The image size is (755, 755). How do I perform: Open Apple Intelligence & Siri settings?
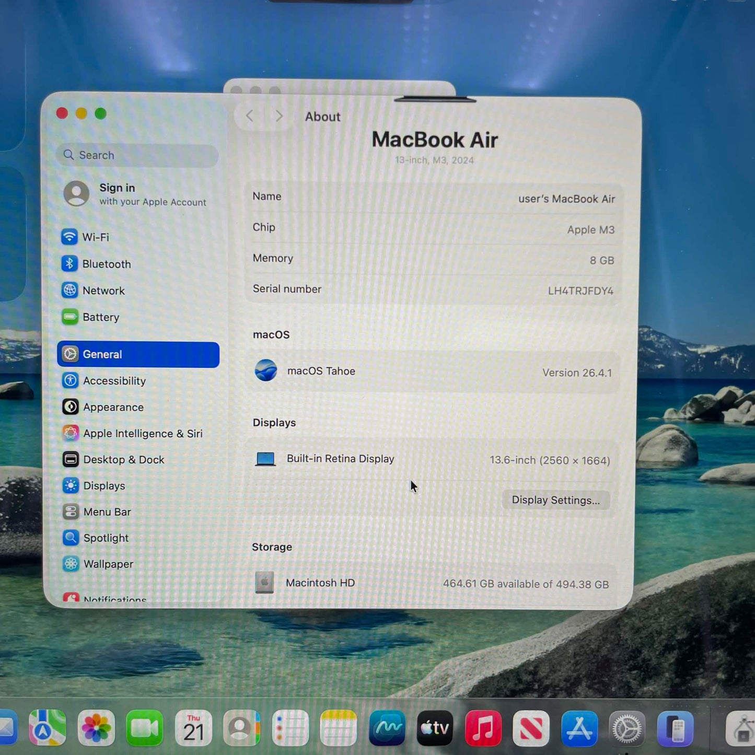pos(132,433)
